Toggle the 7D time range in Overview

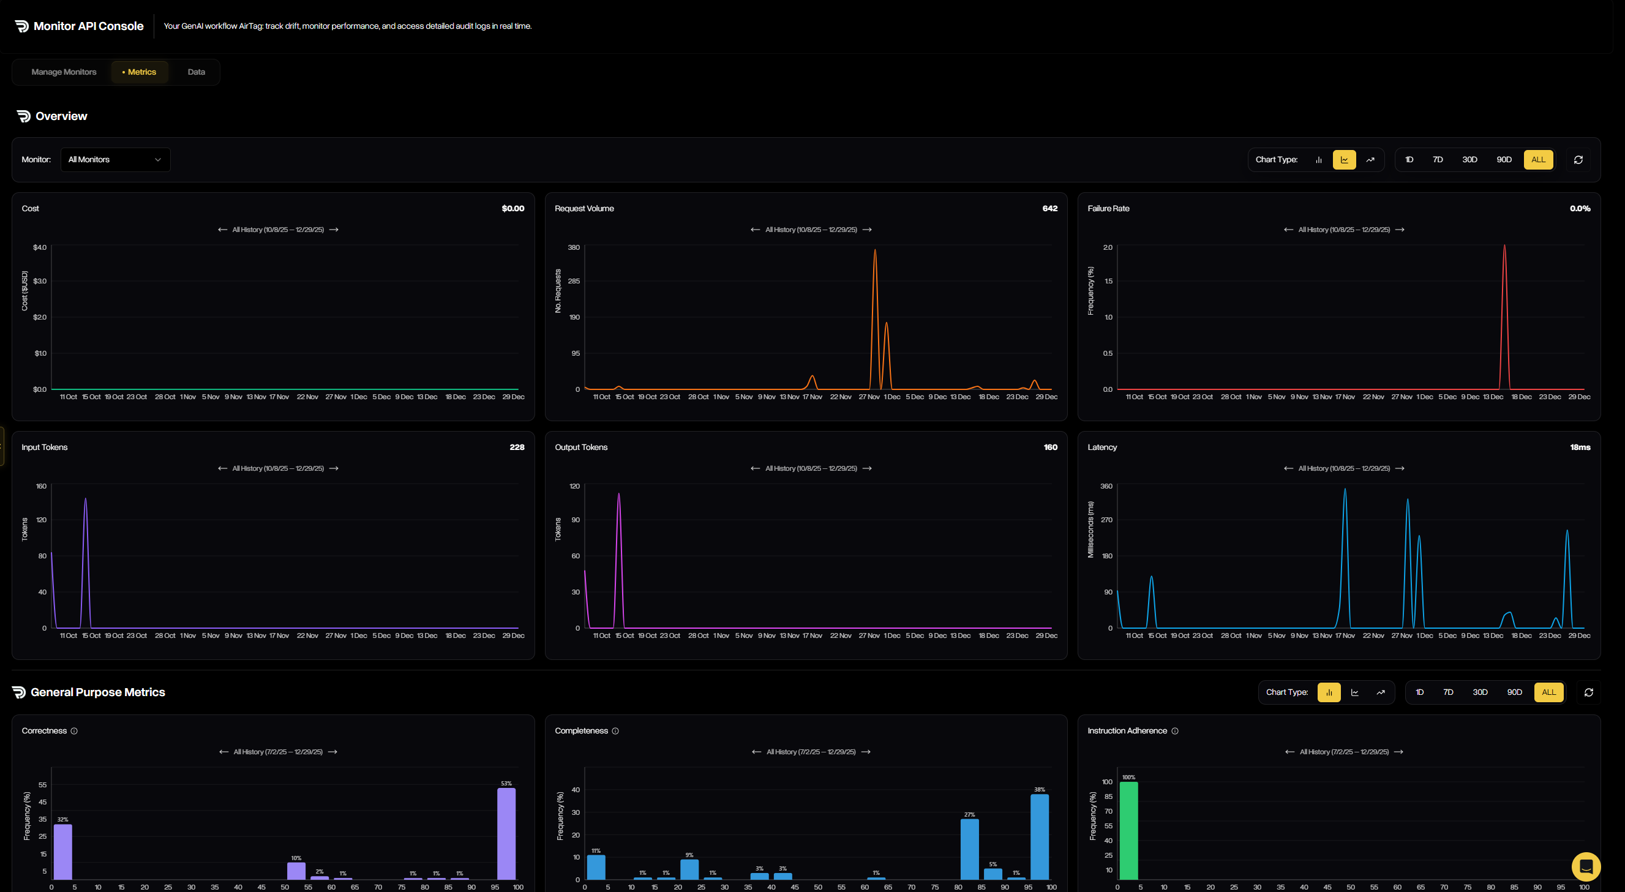[x=1438, y=160]
